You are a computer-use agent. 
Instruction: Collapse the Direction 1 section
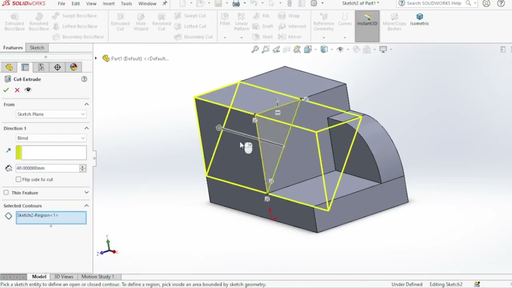point(86,128)
